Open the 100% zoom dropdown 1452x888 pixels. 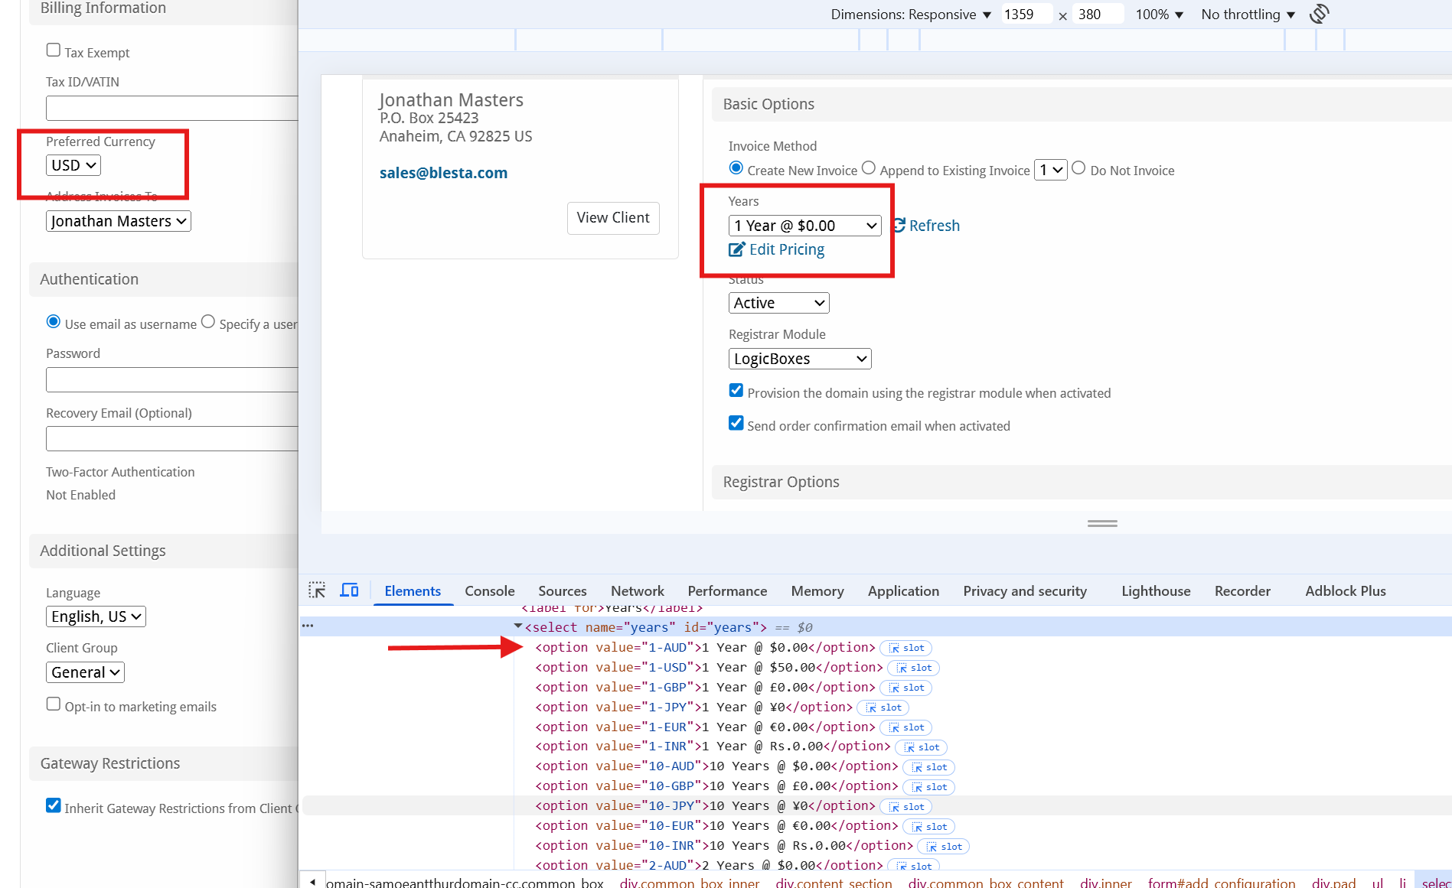click(x=1160, y=15)
